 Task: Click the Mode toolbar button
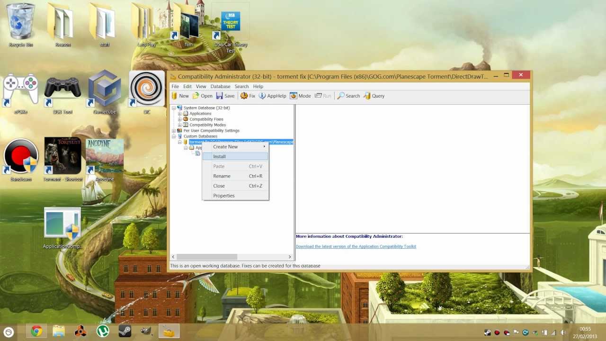[x=300, y=96]
